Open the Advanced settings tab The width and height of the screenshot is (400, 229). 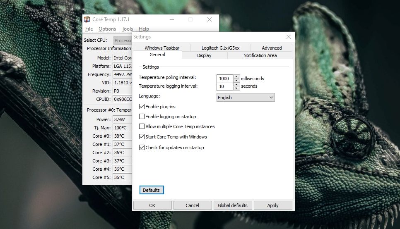[x=272, y=48]
